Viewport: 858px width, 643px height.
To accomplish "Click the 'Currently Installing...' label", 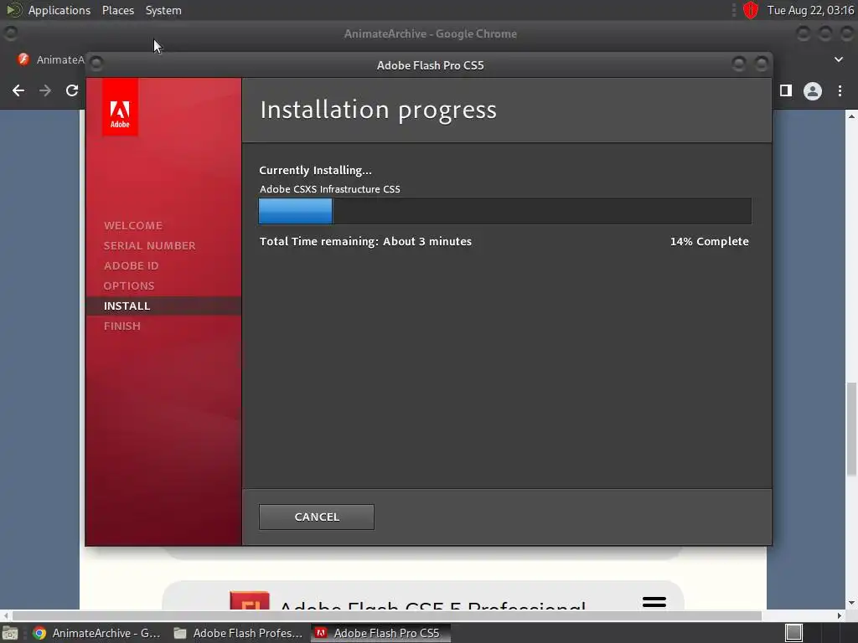I will tap(315, 170).
